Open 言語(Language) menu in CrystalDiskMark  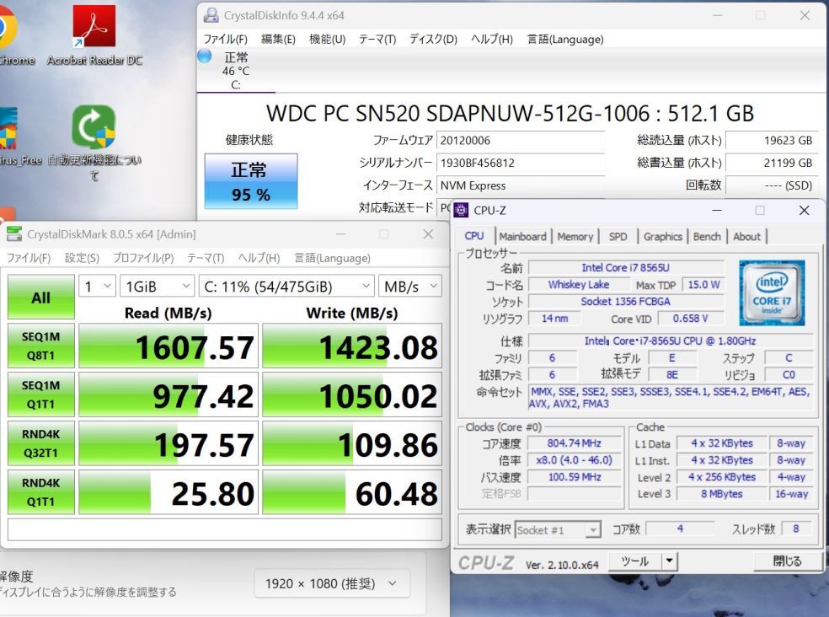tap(332, 258)
